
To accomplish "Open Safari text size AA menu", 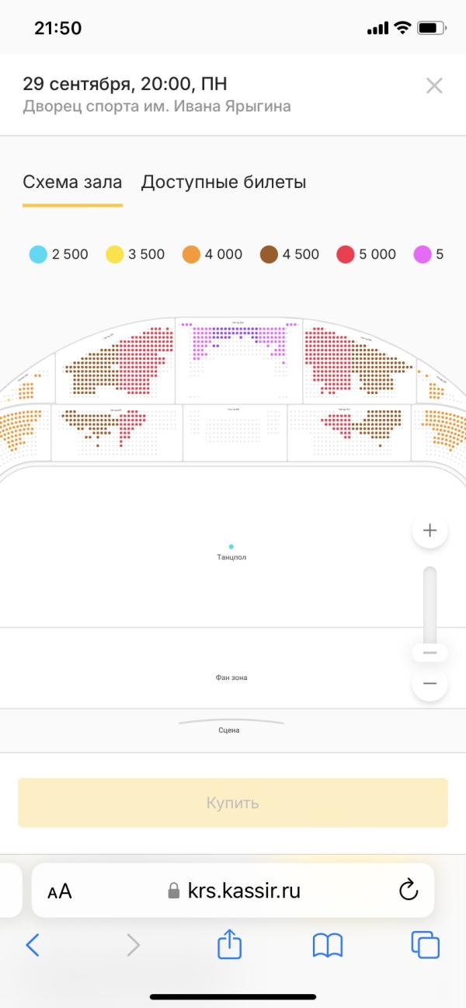I will click(x=60, y=891).
